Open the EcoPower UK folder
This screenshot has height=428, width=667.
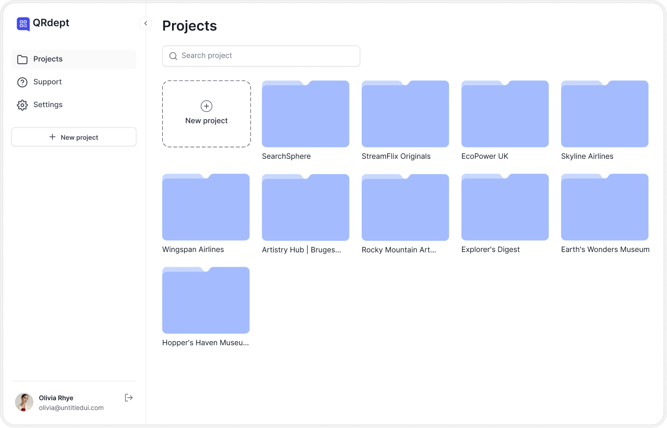click(505, 114)
